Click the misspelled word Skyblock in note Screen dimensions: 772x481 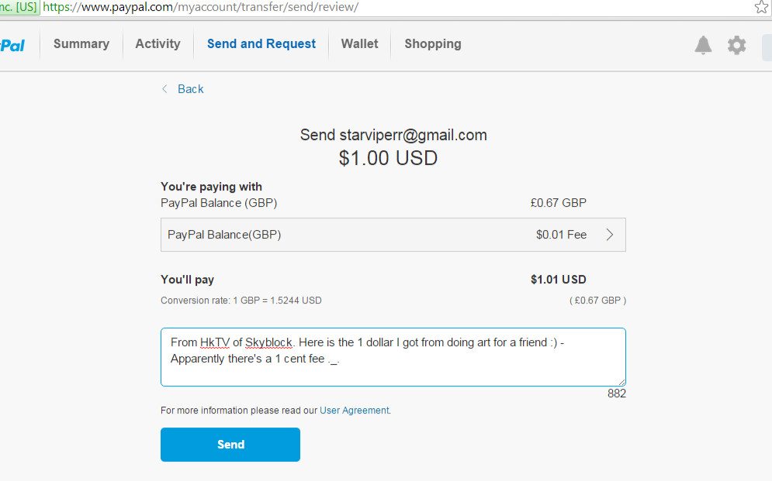(268, 342)
